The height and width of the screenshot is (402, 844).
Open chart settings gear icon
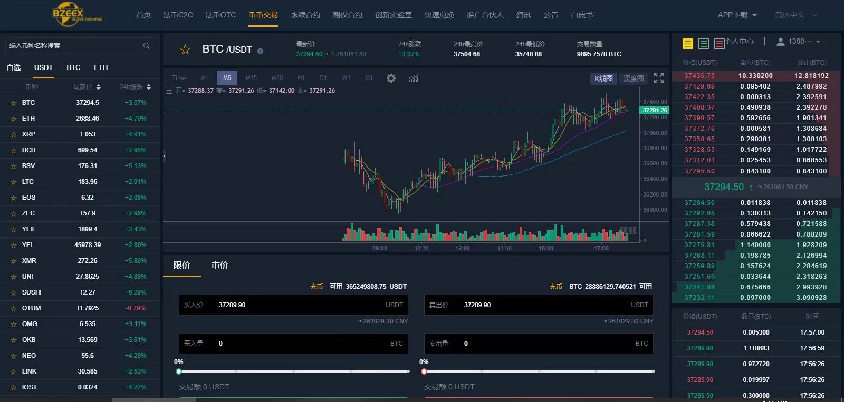(x=391, y=78)
